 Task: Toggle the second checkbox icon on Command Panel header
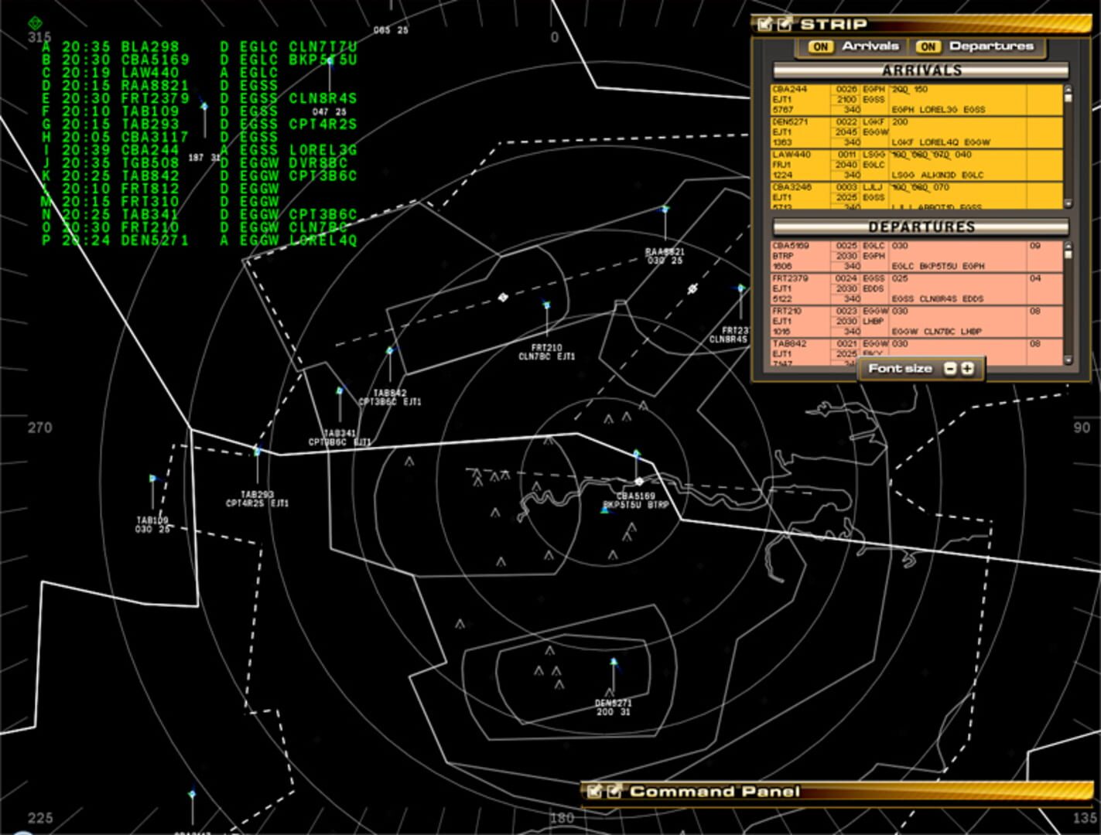click(x=615, y=792)
